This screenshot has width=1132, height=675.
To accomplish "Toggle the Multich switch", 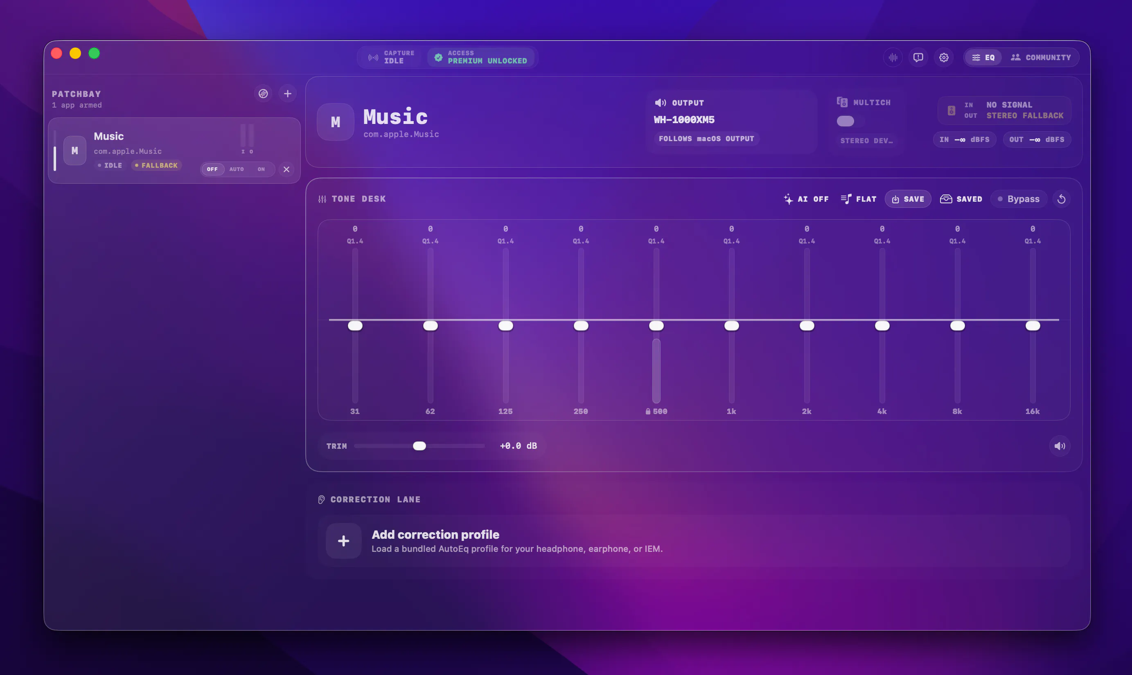I will (846, 121).
